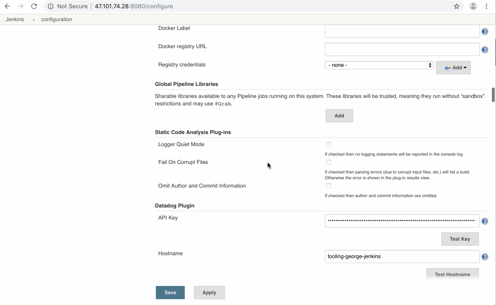This screenshot has width=496, height=305.
Task: Open help icon beside Hostname field
Action: pyautogui.click(x=484, y=257)
